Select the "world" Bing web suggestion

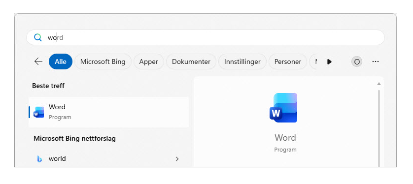[108, 159]
